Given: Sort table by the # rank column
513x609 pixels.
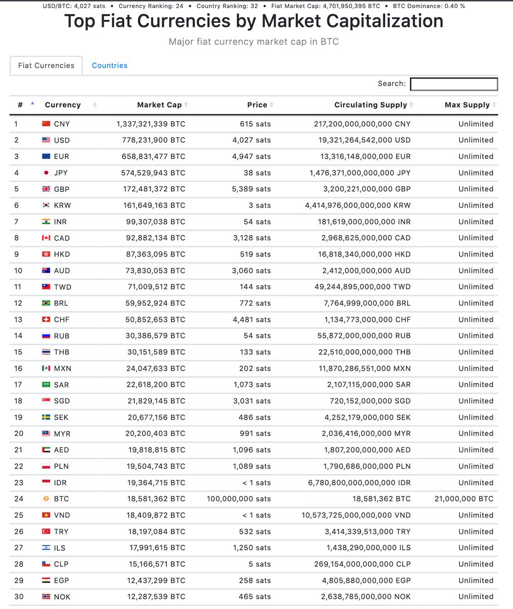Looking at the screenshot, I should tap(25, 105).
